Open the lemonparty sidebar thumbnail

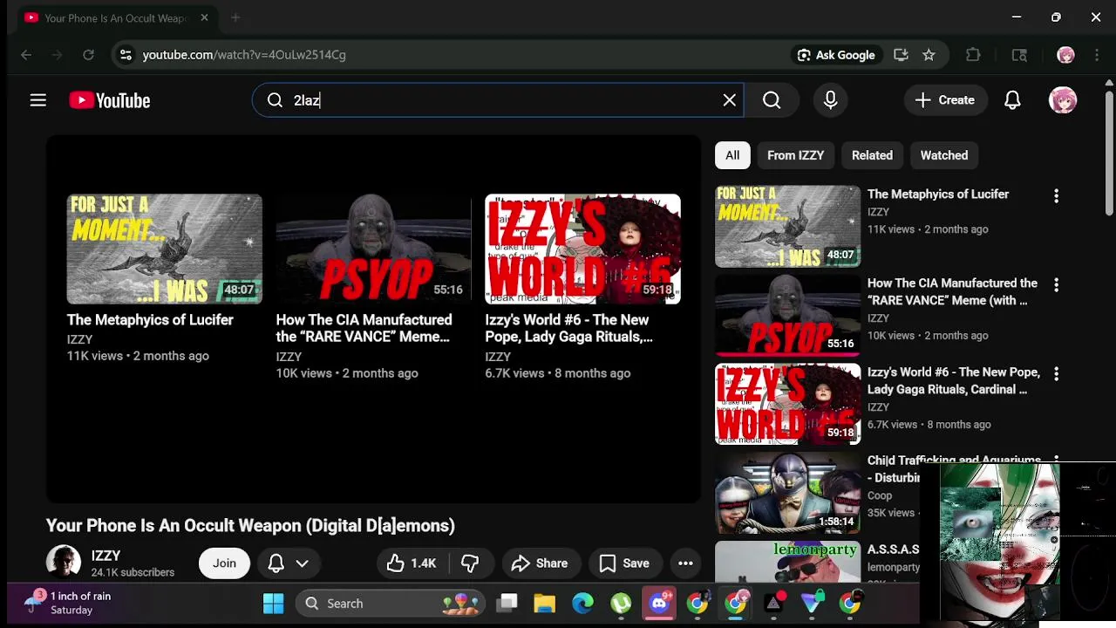coord(787,562)
